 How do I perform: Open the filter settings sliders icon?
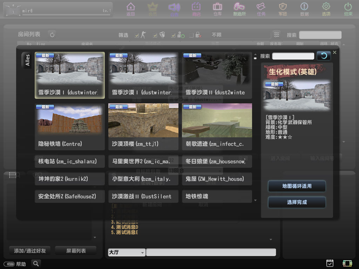(277, 35)
